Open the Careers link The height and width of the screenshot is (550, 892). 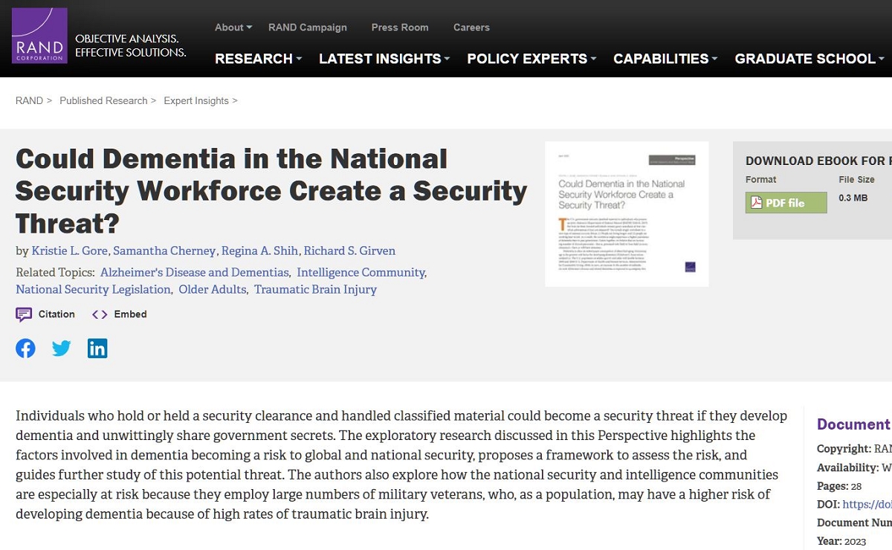(x=471, y=27)
